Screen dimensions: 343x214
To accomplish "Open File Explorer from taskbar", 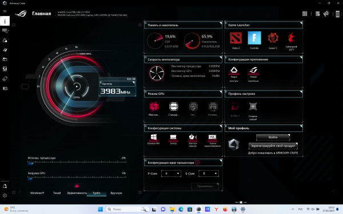I will click(x=172, y=209).
